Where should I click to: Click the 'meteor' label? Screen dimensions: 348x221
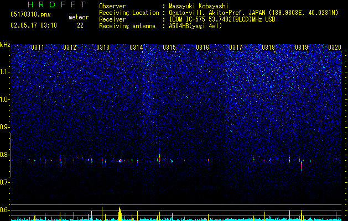(79, 17)
